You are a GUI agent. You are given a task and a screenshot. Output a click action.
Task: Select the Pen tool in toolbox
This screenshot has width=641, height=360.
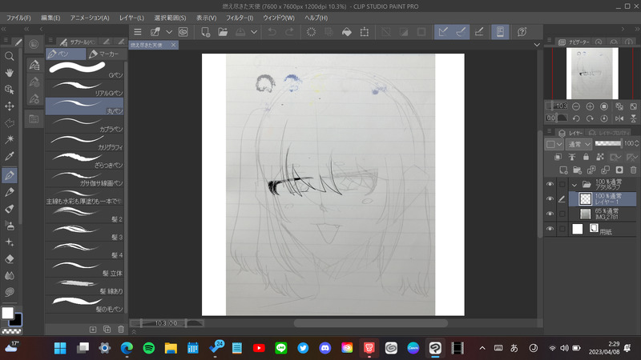(9, 175)
